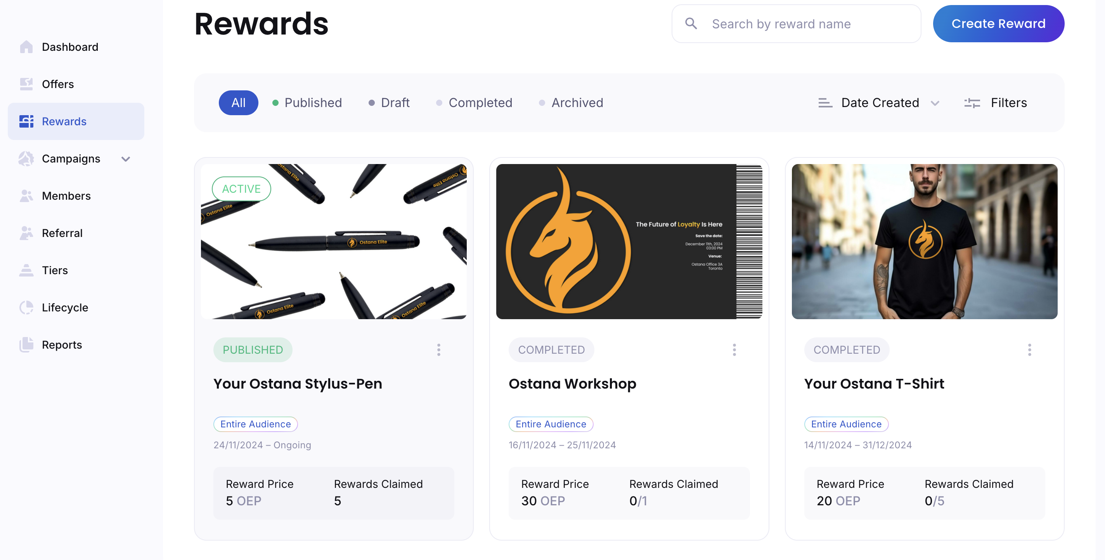Open the T-Shirt reward photo
Viewport: 1105px width, 560px height.
click(x=925, y=241)
